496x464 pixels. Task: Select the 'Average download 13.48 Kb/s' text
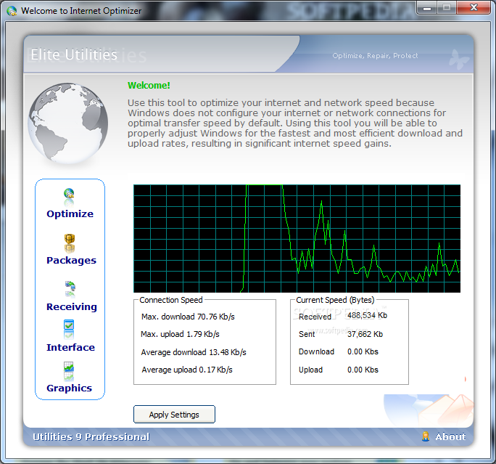point(194,352)
